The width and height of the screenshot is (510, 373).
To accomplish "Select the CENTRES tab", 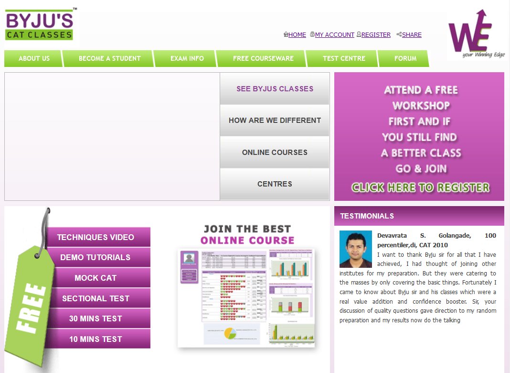I will pos(275,184).
